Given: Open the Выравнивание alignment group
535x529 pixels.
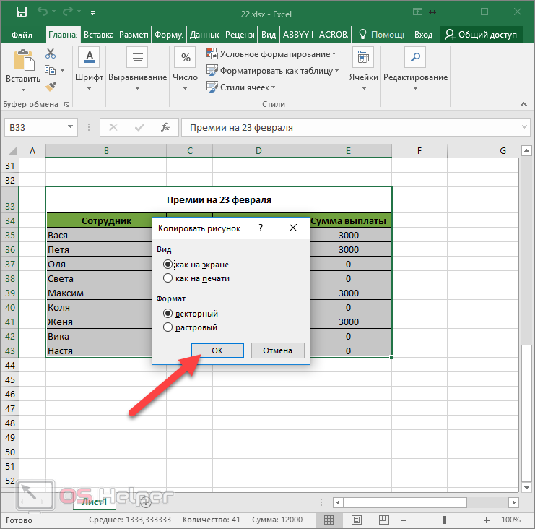Looking at the screenshot, I should (137, 69).
